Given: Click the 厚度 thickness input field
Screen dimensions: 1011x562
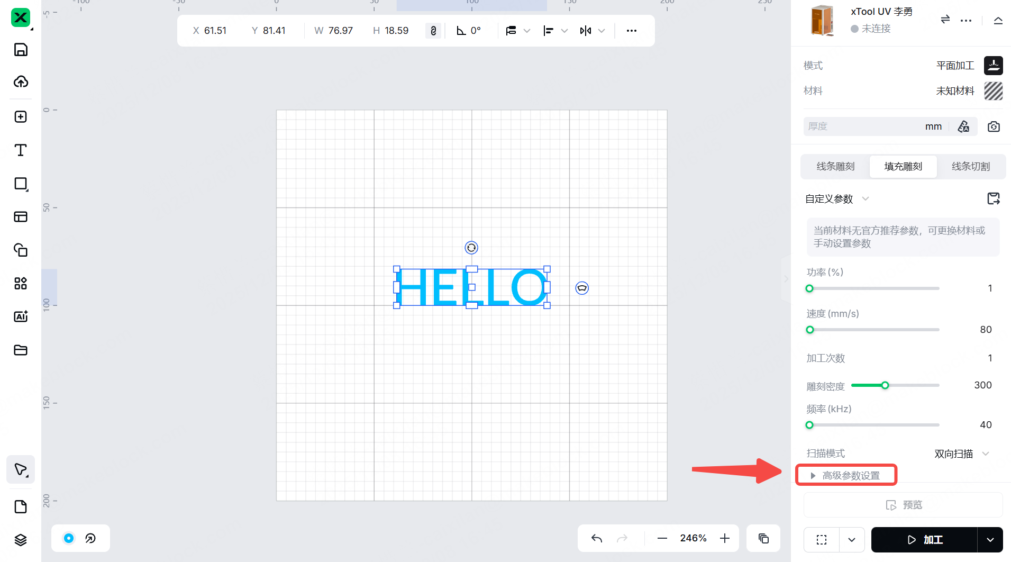Looking at the screenshot, I should tap(862, 126).
